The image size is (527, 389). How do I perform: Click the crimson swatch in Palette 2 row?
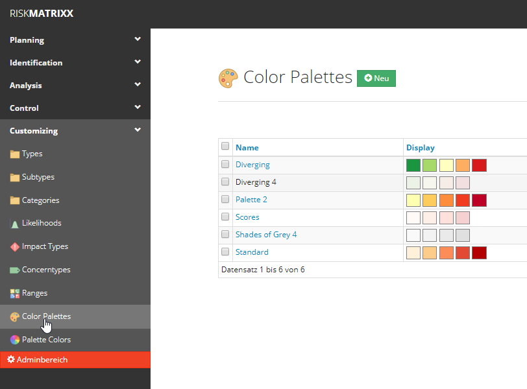click(x=479, y=200)
